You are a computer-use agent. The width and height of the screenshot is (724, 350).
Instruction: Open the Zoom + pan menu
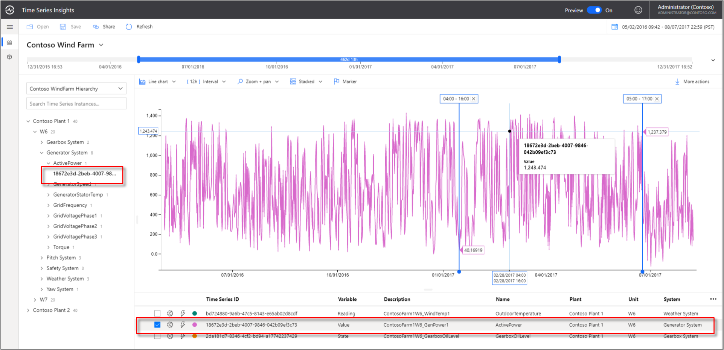coord(258,81)
